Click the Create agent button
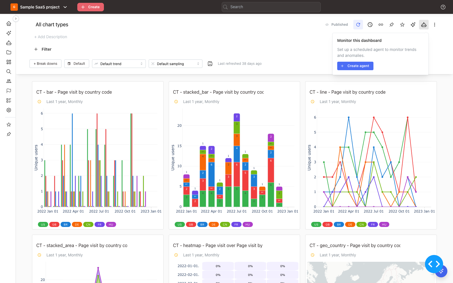Image resolution: width=453 pixels, height=283 pixels. 355,66
